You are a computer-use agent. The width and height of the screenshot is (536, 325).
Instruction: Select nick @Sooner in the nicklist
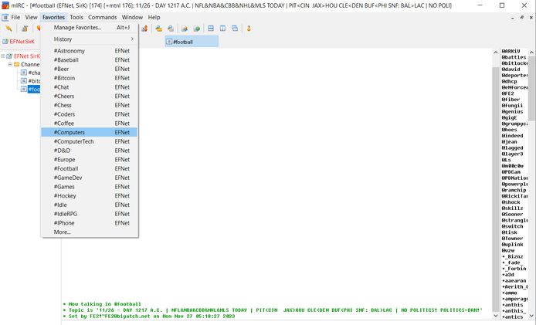coord(512,215)
